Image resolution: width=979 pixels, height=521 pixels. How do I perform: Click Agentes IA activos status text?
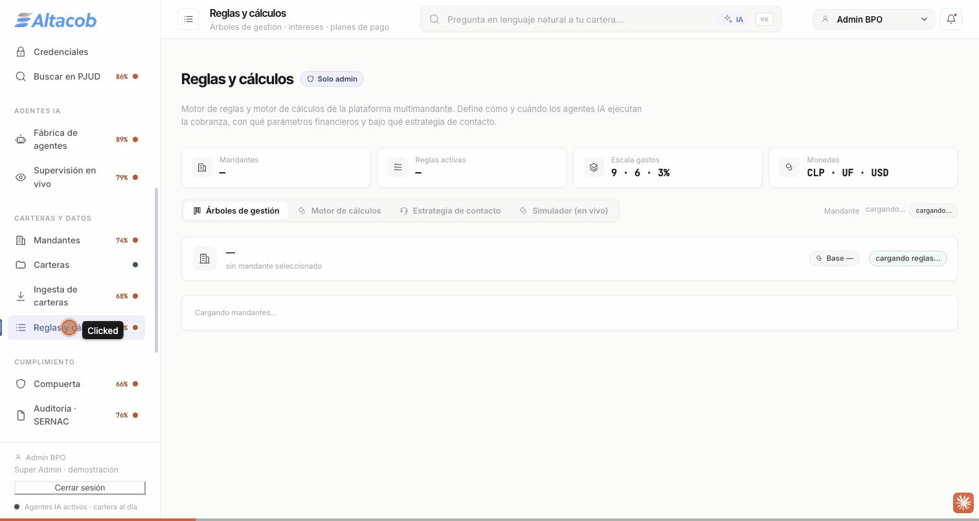pyautogui.click(x=81, y=507)
